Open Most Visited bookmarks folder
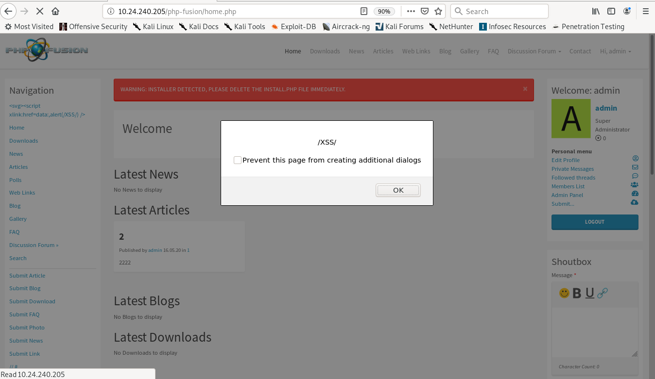Image resolution: width=655 pixels, height=379 pixels. coord(29,27)
